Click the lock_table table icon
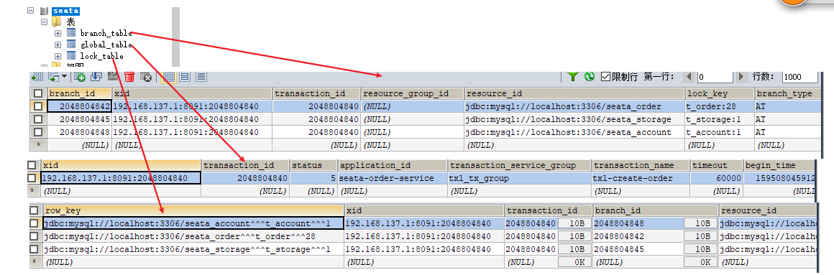834x275 pixels. coord(70,56)
